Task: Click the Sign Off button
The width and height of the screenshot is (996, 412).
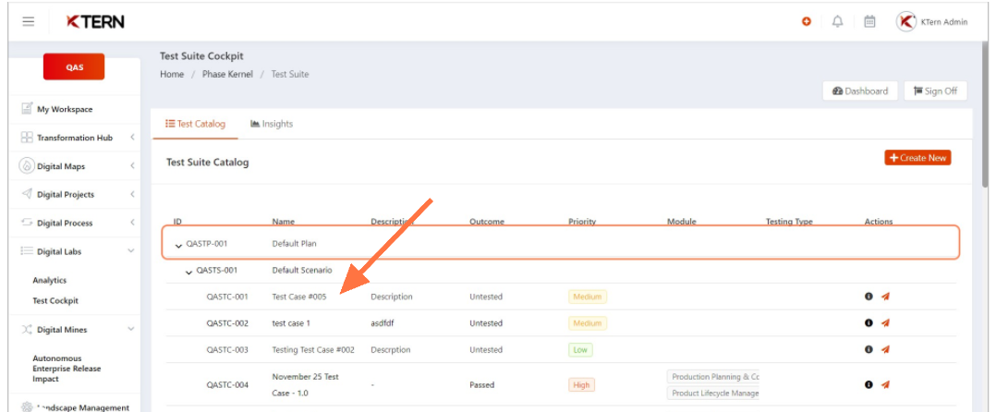Action: 935,91
